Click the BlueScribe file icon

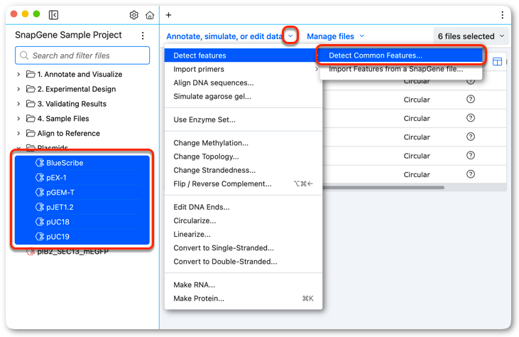pos(40,163)
